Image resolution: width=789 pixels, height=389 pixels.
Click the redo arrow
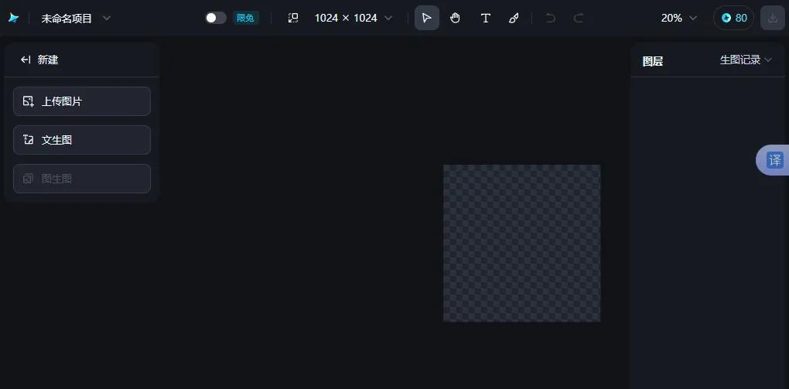[x=579, y=19]
